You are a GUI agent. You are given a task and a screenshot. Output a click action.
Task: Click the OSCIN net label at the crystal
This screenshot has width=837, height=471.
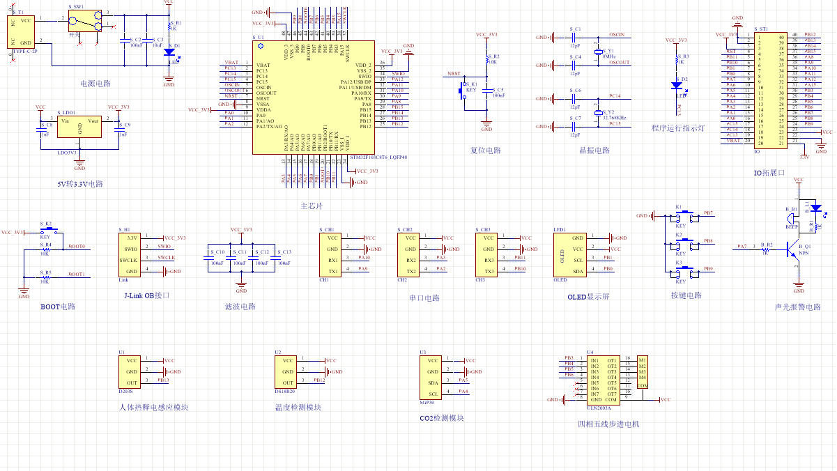617,34
